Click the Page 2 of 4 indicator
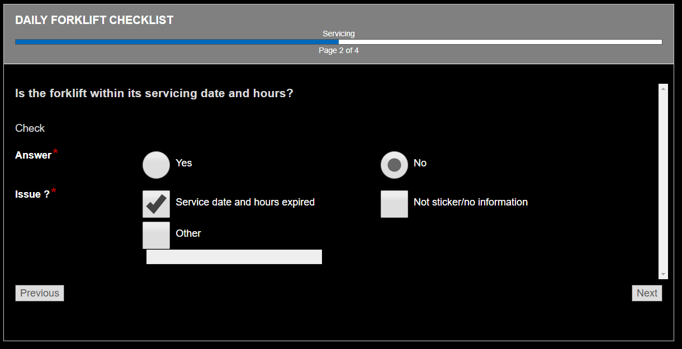This screenshot has height=349, width=682. click(x=339, y=50)
